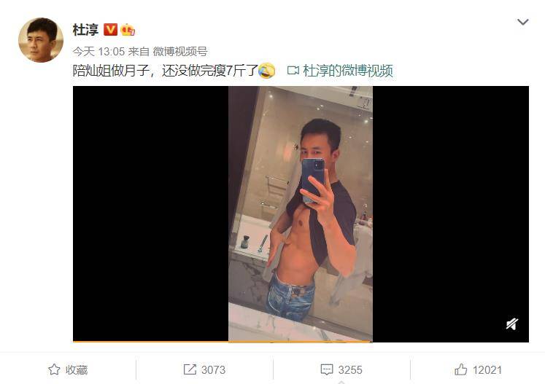Click the star favorite icon
The width and height of the screenshot is (545, 384).
54,369
